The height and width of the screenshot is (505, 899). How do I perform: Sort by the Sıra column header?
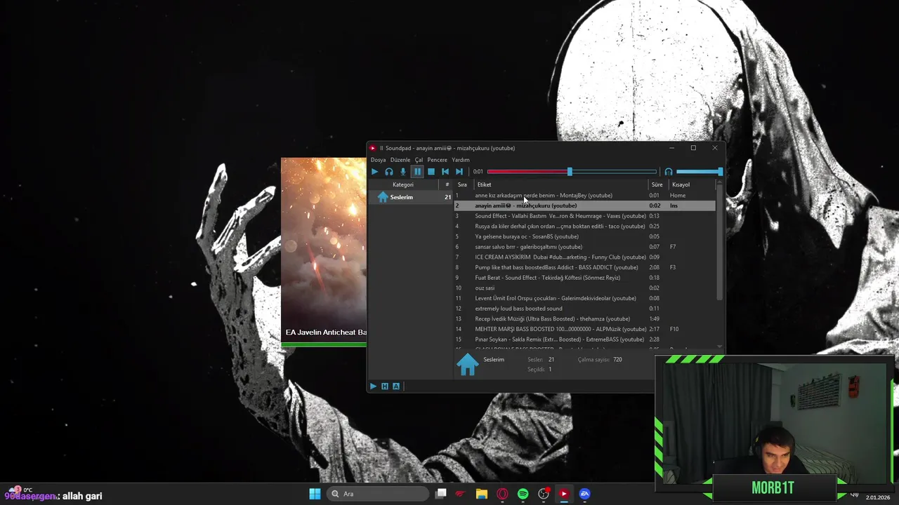point(462,184)
